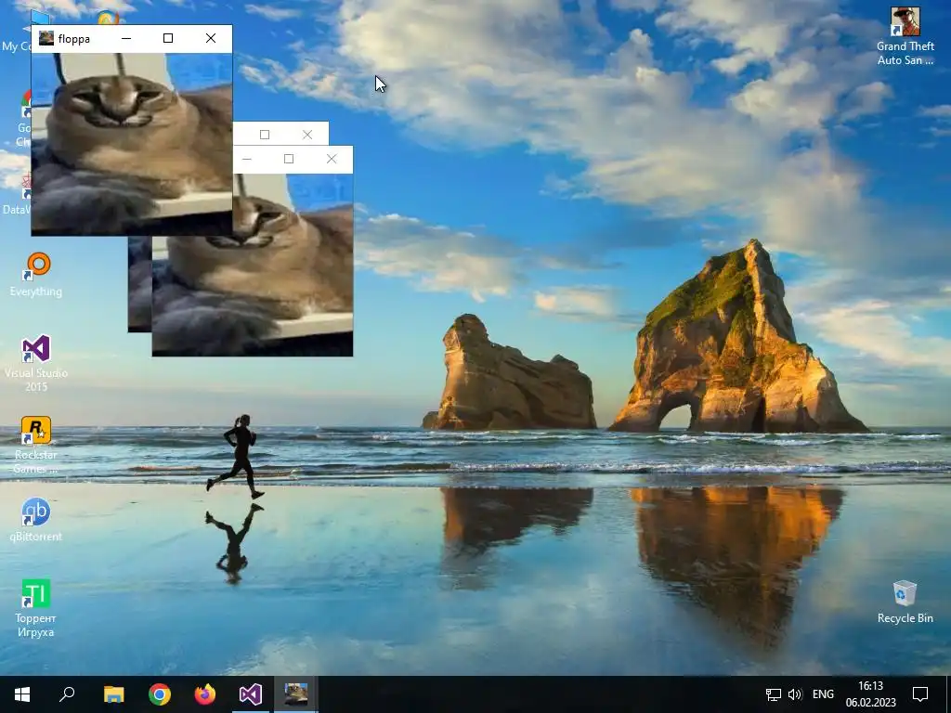The image size is (951, 713).
Task: Click the Windows Start button
Action: click(x=22, y=694)
